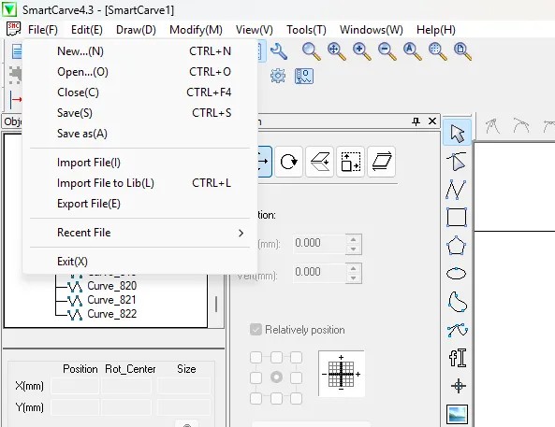Select the closed freeform curve tool

pyautogui.click(x=457, y=302)
